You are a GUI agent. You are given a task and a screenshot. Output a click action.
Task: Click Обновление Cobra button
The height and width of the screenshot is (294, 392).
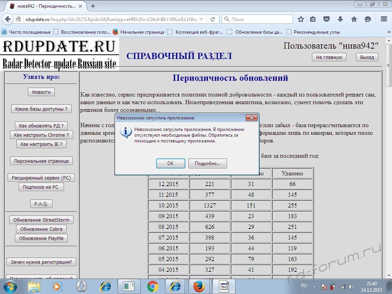click(41, 229)
